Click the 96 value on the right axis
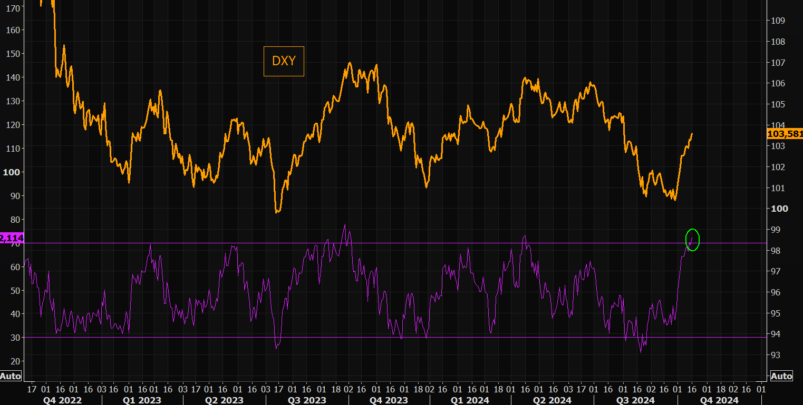The width and height of the screenshot is (803, 405). coord(777,292)
